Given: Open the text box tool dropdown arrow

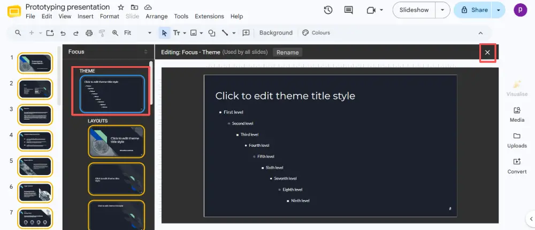Looking at the screenshot, I should pyautogui.click(x=185, y=33).
